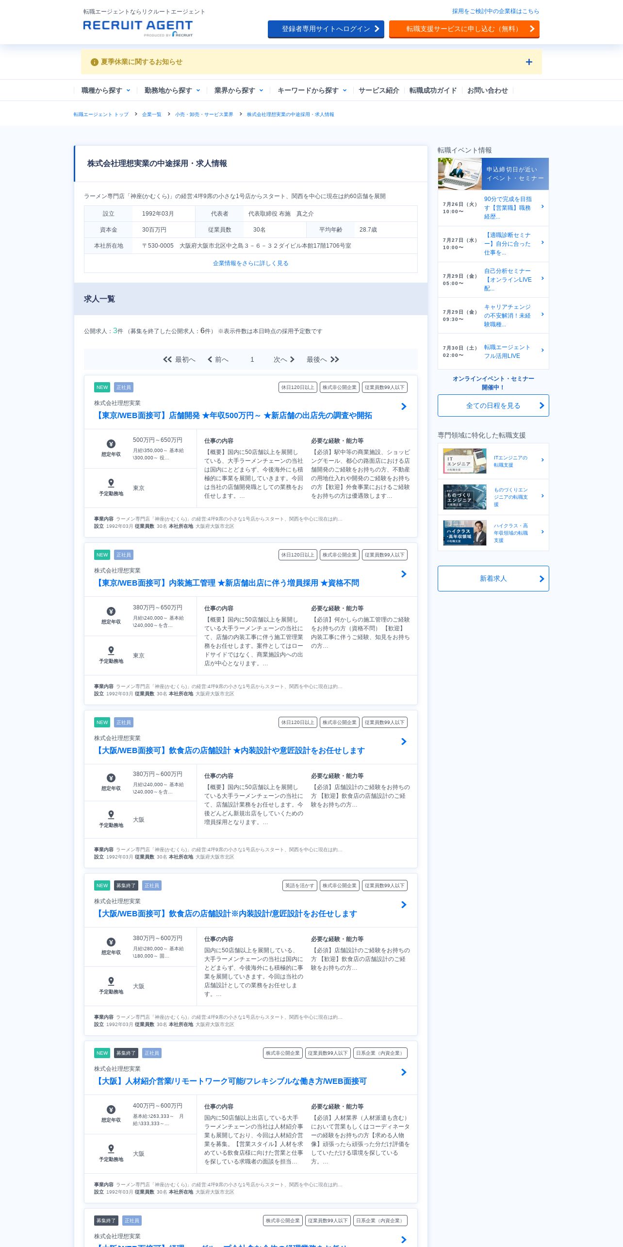Click the 前へ pagination arrow
Screen dimensions: 623x1247
click(x=218, y=359)
